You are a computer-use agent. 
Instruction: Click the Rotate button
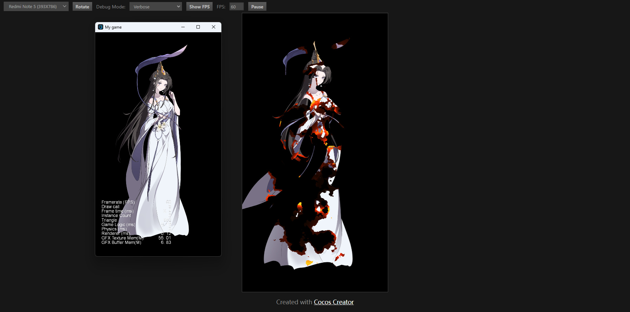coord(82,6)
